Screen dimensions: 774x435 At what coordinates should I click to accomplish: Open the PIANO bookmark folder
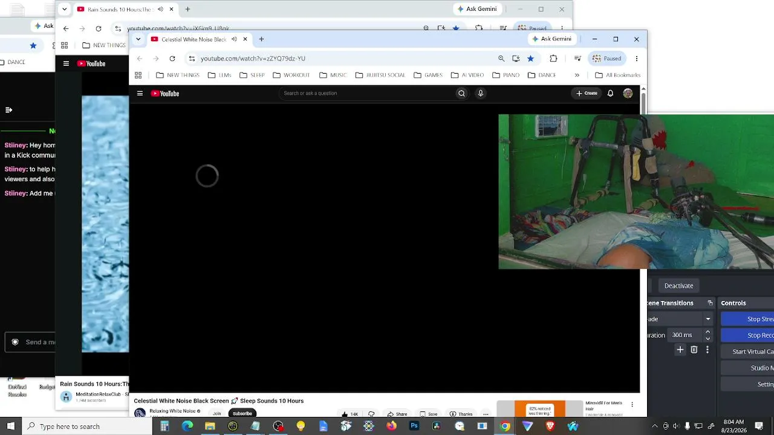pos(506,76)
